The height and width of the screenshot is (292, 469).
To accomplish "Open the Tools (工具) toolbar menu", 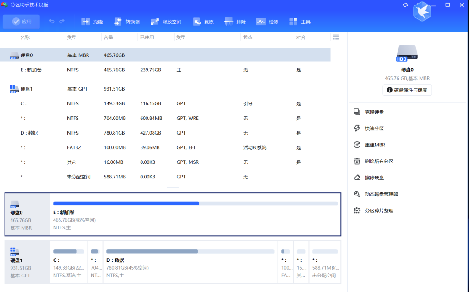I will (294, 22).
